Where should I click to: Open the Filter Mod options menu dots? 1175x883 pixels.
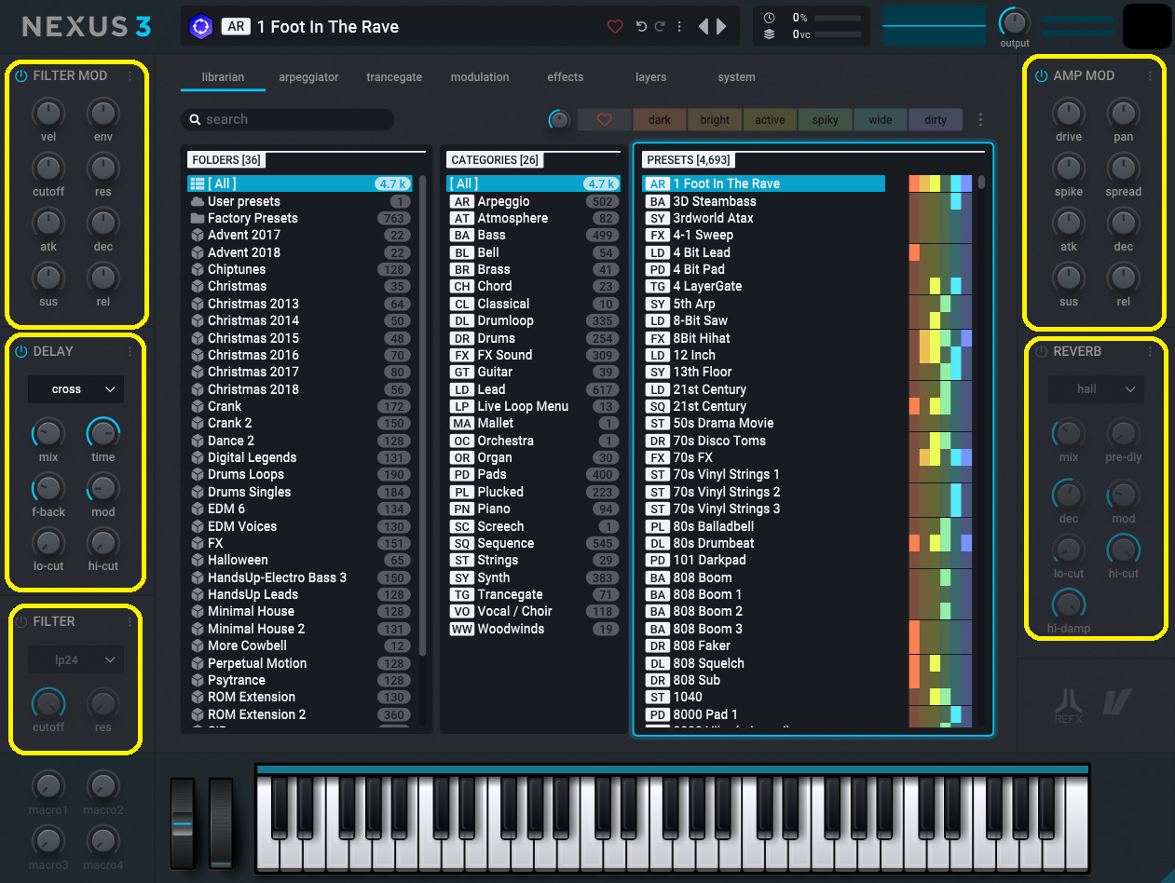pos(130,76)
